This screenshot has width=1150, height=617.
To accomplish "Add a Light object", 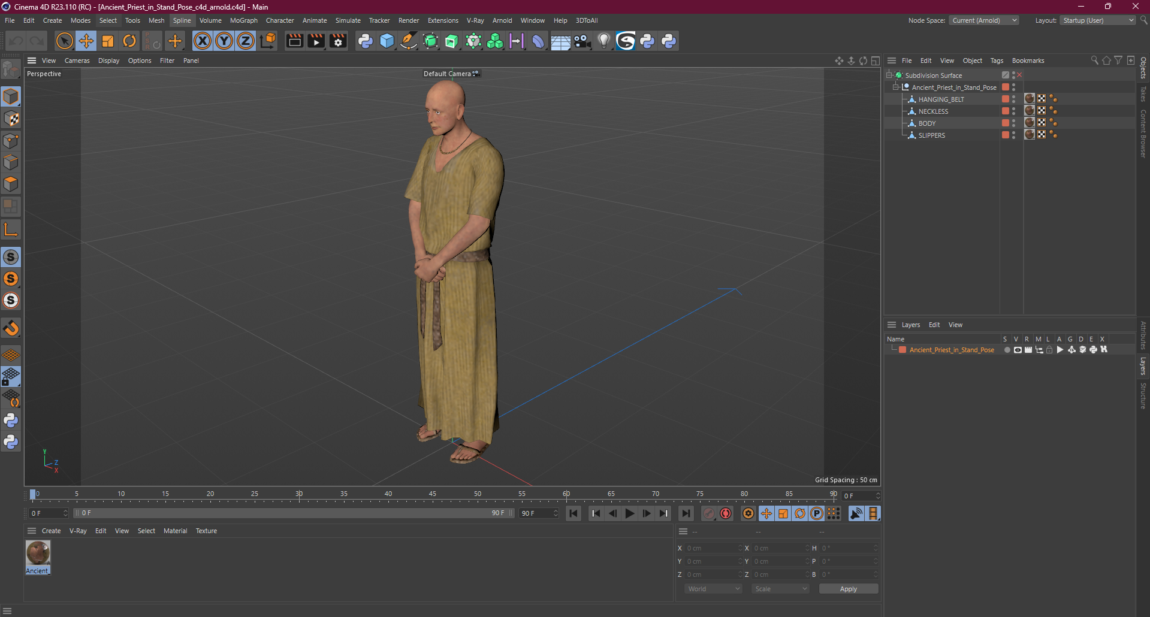I will (603, 41).
